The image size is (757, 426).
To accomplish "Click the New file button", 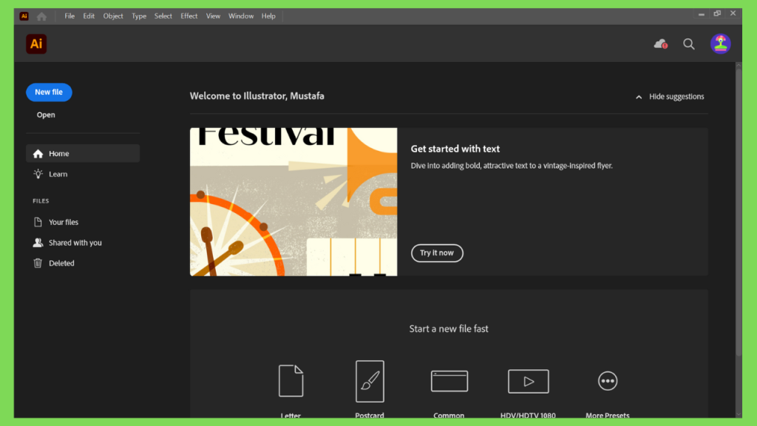I will 49,92.
